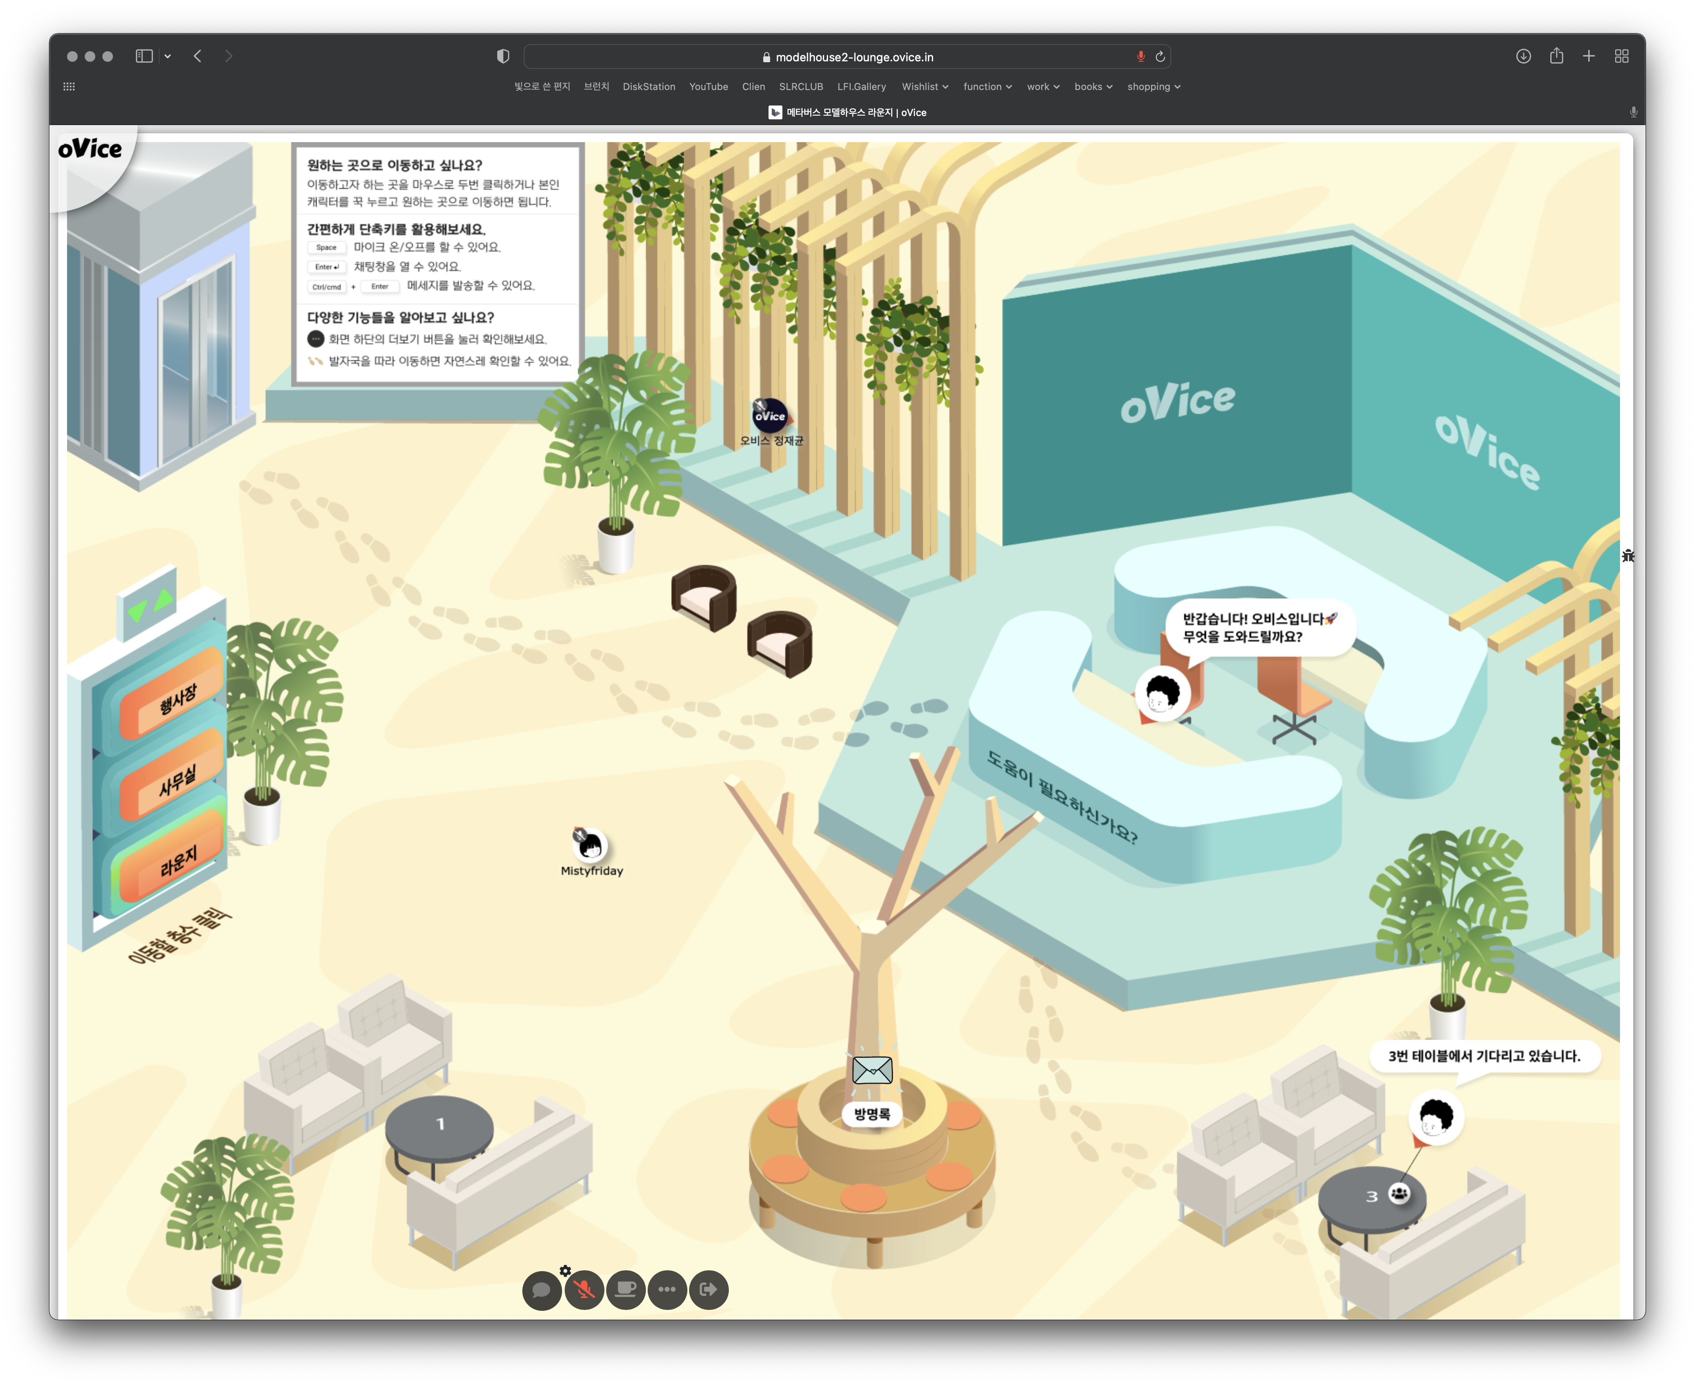Open the YouTube bookmark
Viewport: 1695px width, 1385px height.
[x=708, y=86]
